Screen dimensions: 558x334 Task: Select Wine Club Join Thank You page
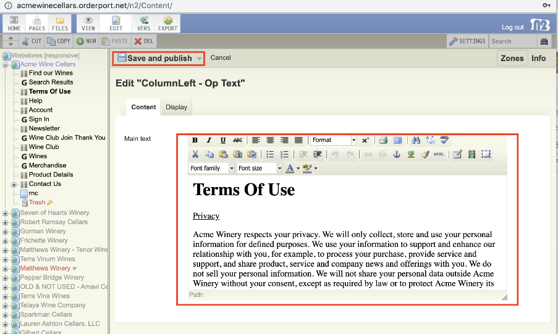(67, 138)
